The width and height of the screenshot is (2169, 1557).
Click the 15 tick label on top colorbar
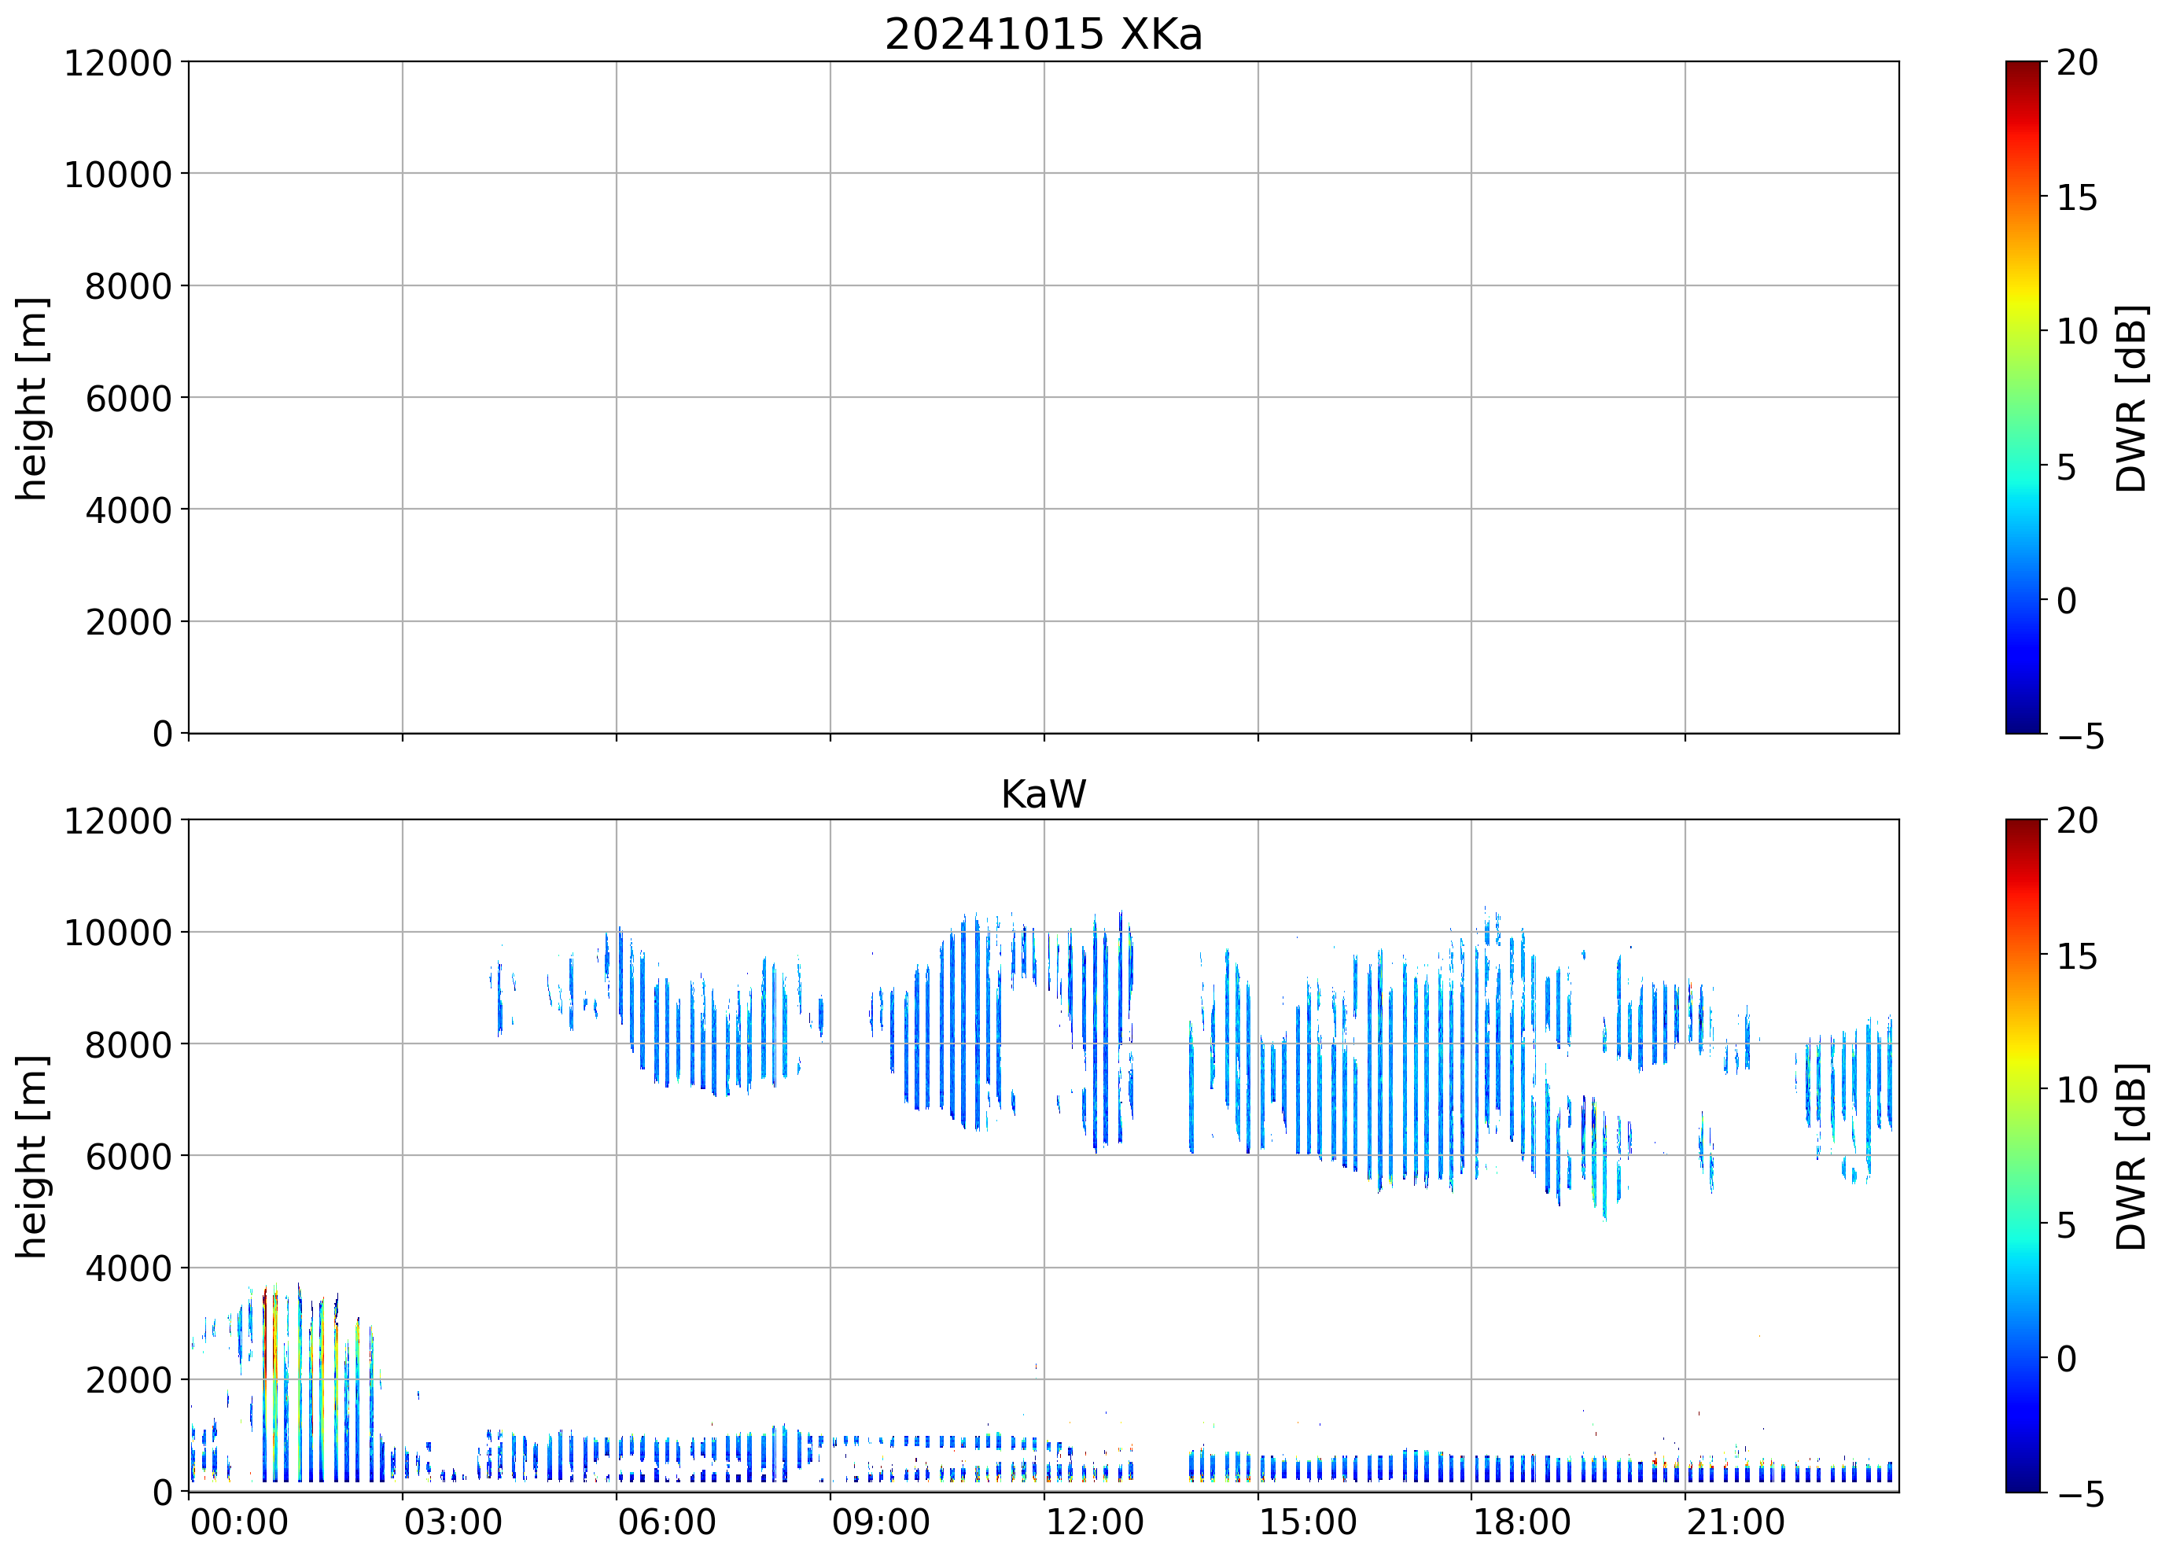point(2076,198)
